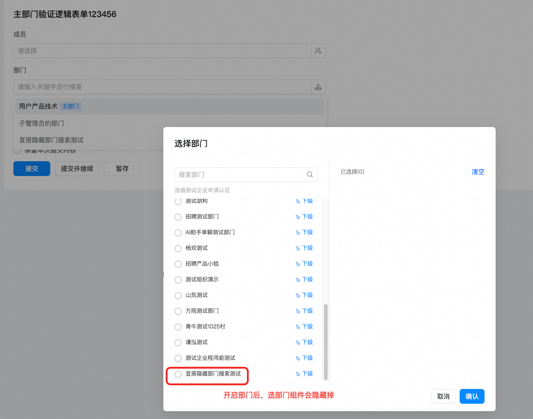The image size is (533, 419).
Task: Select the 山氚测试 radio button
Action: click(x=178, y=296)
